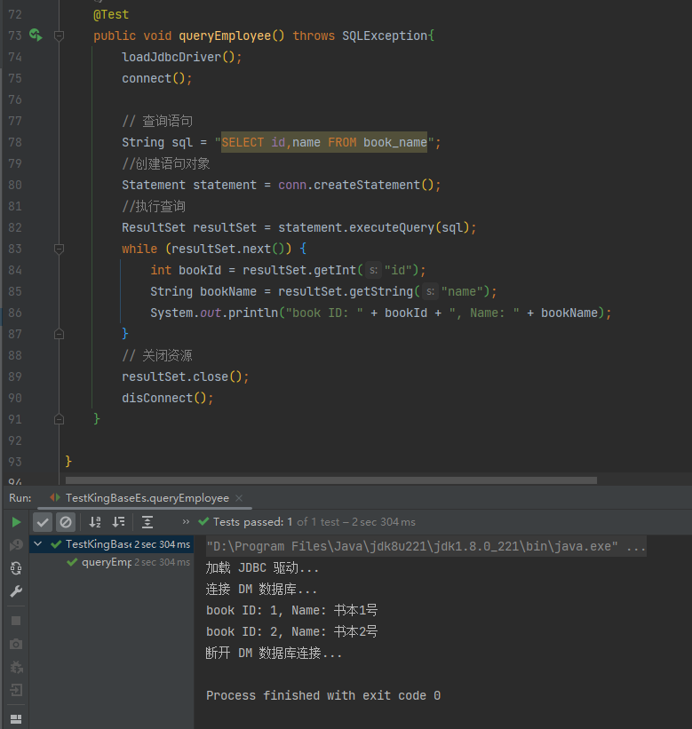Click the Rerun Failed Tests icon
Viewport: 692px width, 729px height.
tap(16, 545)
